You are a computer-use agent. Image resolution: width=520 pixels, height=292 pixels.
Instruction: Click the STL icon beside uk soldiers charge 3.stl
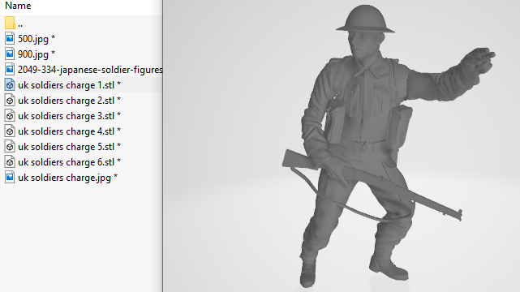[x=10, y=116]
